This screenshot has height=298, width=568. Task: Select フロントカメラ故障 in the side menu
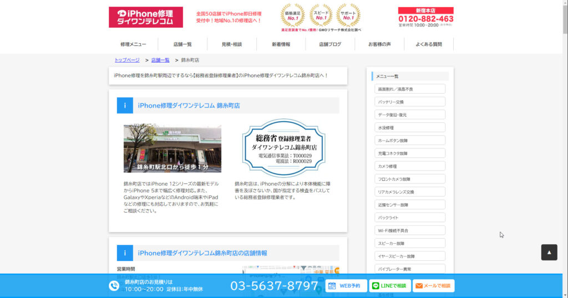pos(410,179)
